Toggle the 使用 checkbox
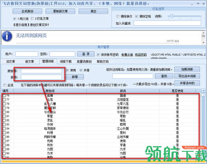 click(68, 70)
